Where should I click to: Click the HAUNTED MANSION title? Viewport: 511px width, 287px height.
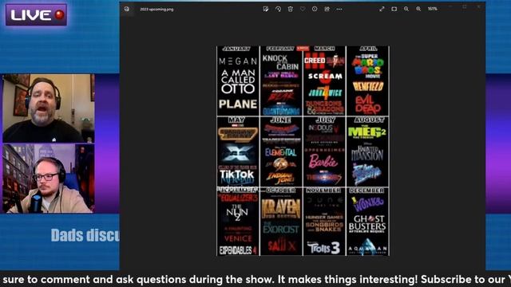367,153
